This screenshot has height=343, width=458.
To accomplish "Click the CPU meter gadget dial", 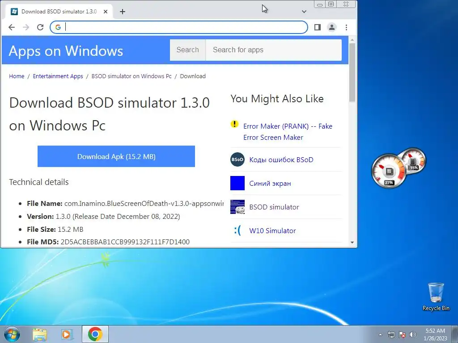I will [x=389, y=171].
